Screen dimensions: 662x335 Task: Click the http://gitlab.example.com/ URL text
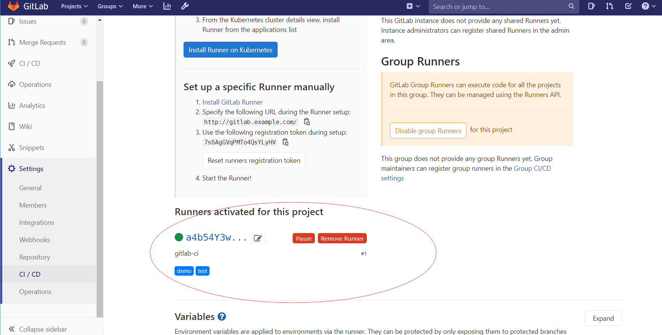(251, 122)
